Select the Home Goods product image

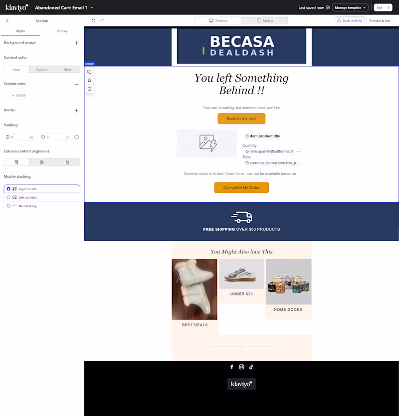coord(288,282)
